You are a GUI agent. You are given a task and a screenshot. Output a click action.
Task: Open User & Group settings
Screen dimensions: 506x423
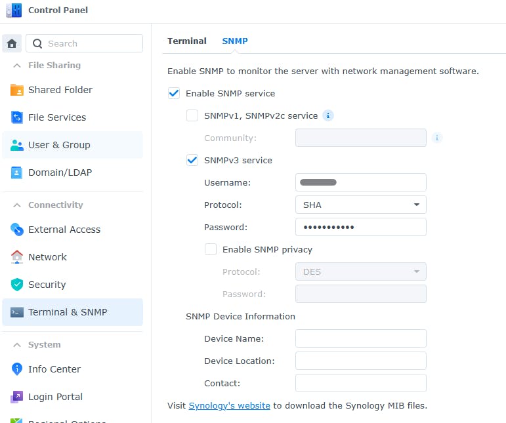(x=59, y=145)
